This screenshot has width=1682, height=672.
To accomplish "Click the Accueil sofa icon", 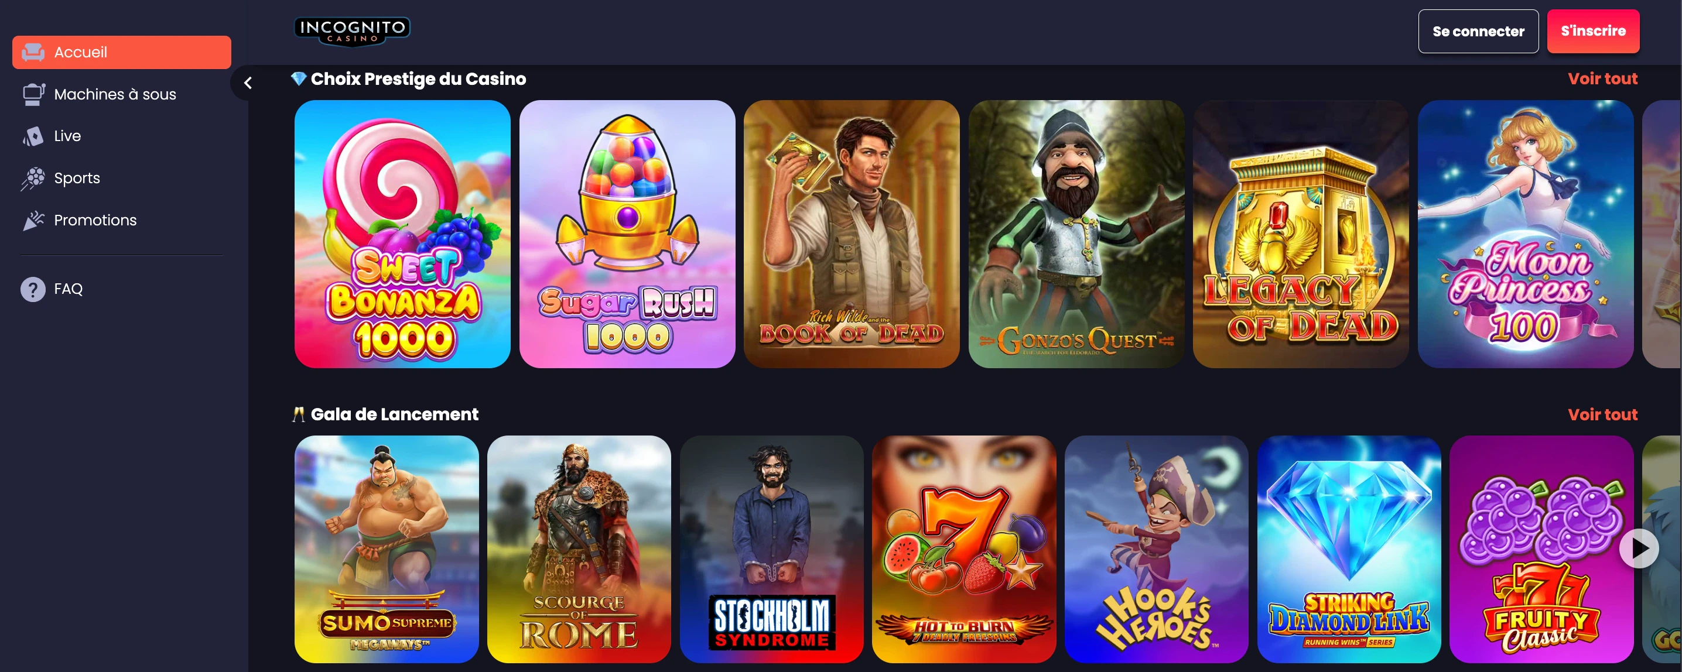I will 33,52.
